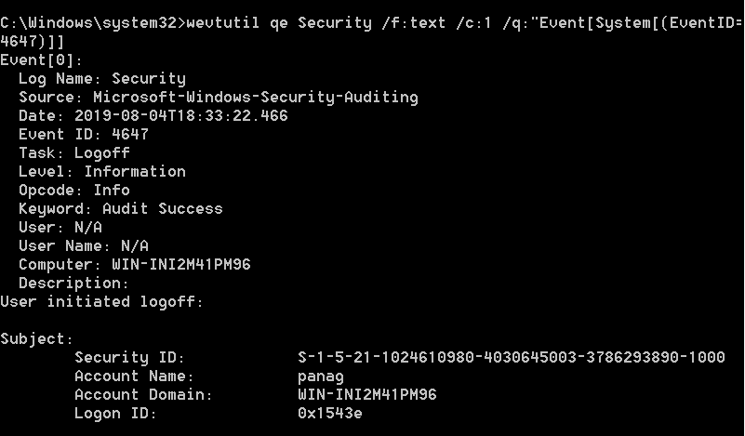Click the User Name N/A line
The width and height of the screenshot is (745, 436).
pyautogui.click(x=83, y=246)
